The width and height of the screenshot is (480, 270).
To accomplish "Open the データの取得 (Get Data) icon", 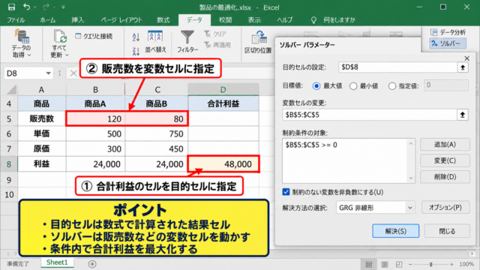I will pos(22,37).
